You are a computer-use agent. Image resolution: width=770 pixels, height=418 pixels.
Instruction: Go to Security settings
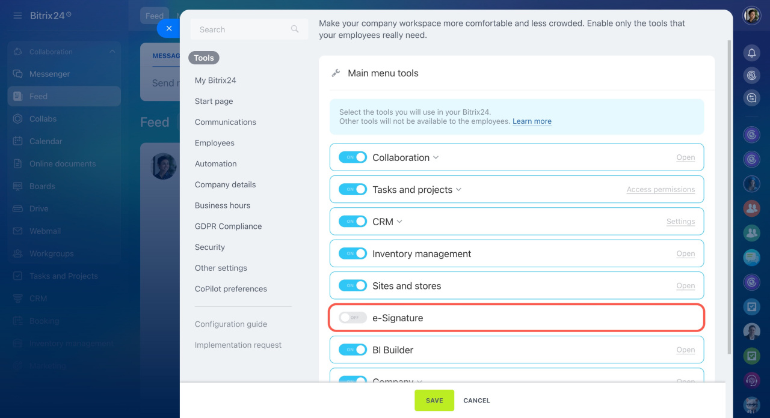[x=209, y=247]
